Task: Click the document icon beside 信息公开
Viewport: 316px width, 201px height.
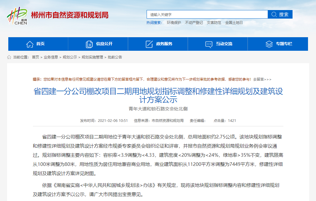Action: pyautogui.click(x=89, y=44)
